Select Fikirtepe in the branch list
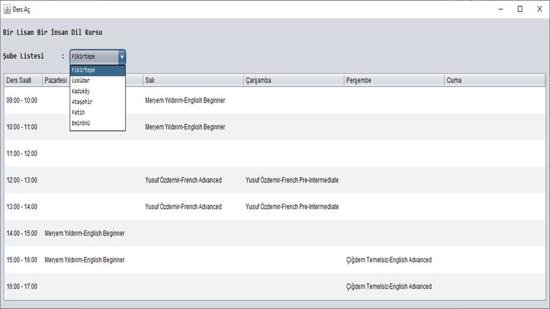The height and width of the screenshot is (309, 550). pos(98,70)
